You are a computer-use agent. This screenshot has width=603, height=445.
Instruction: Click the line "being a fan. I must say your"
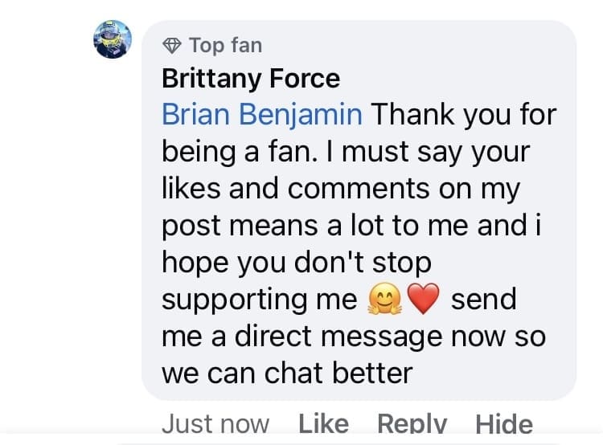pos(347,152)
